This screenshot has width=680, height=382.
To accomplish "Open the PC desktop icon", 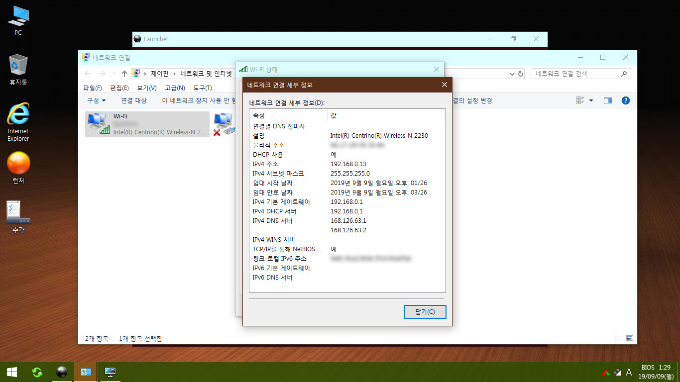I will [x=18, y=20].
